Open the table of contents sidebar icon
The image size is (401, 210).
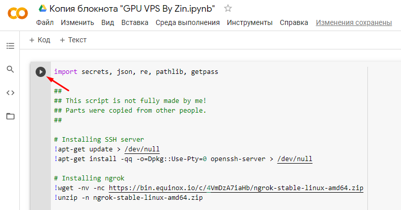tap(10, 46)
